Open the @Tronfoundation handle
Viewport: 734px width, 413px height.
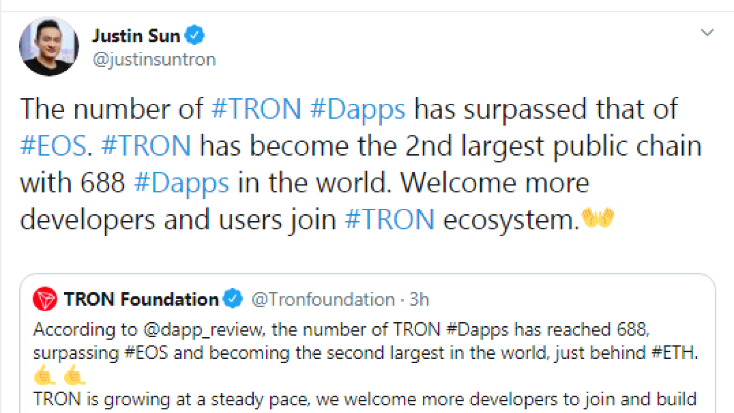tap(323, 300)
